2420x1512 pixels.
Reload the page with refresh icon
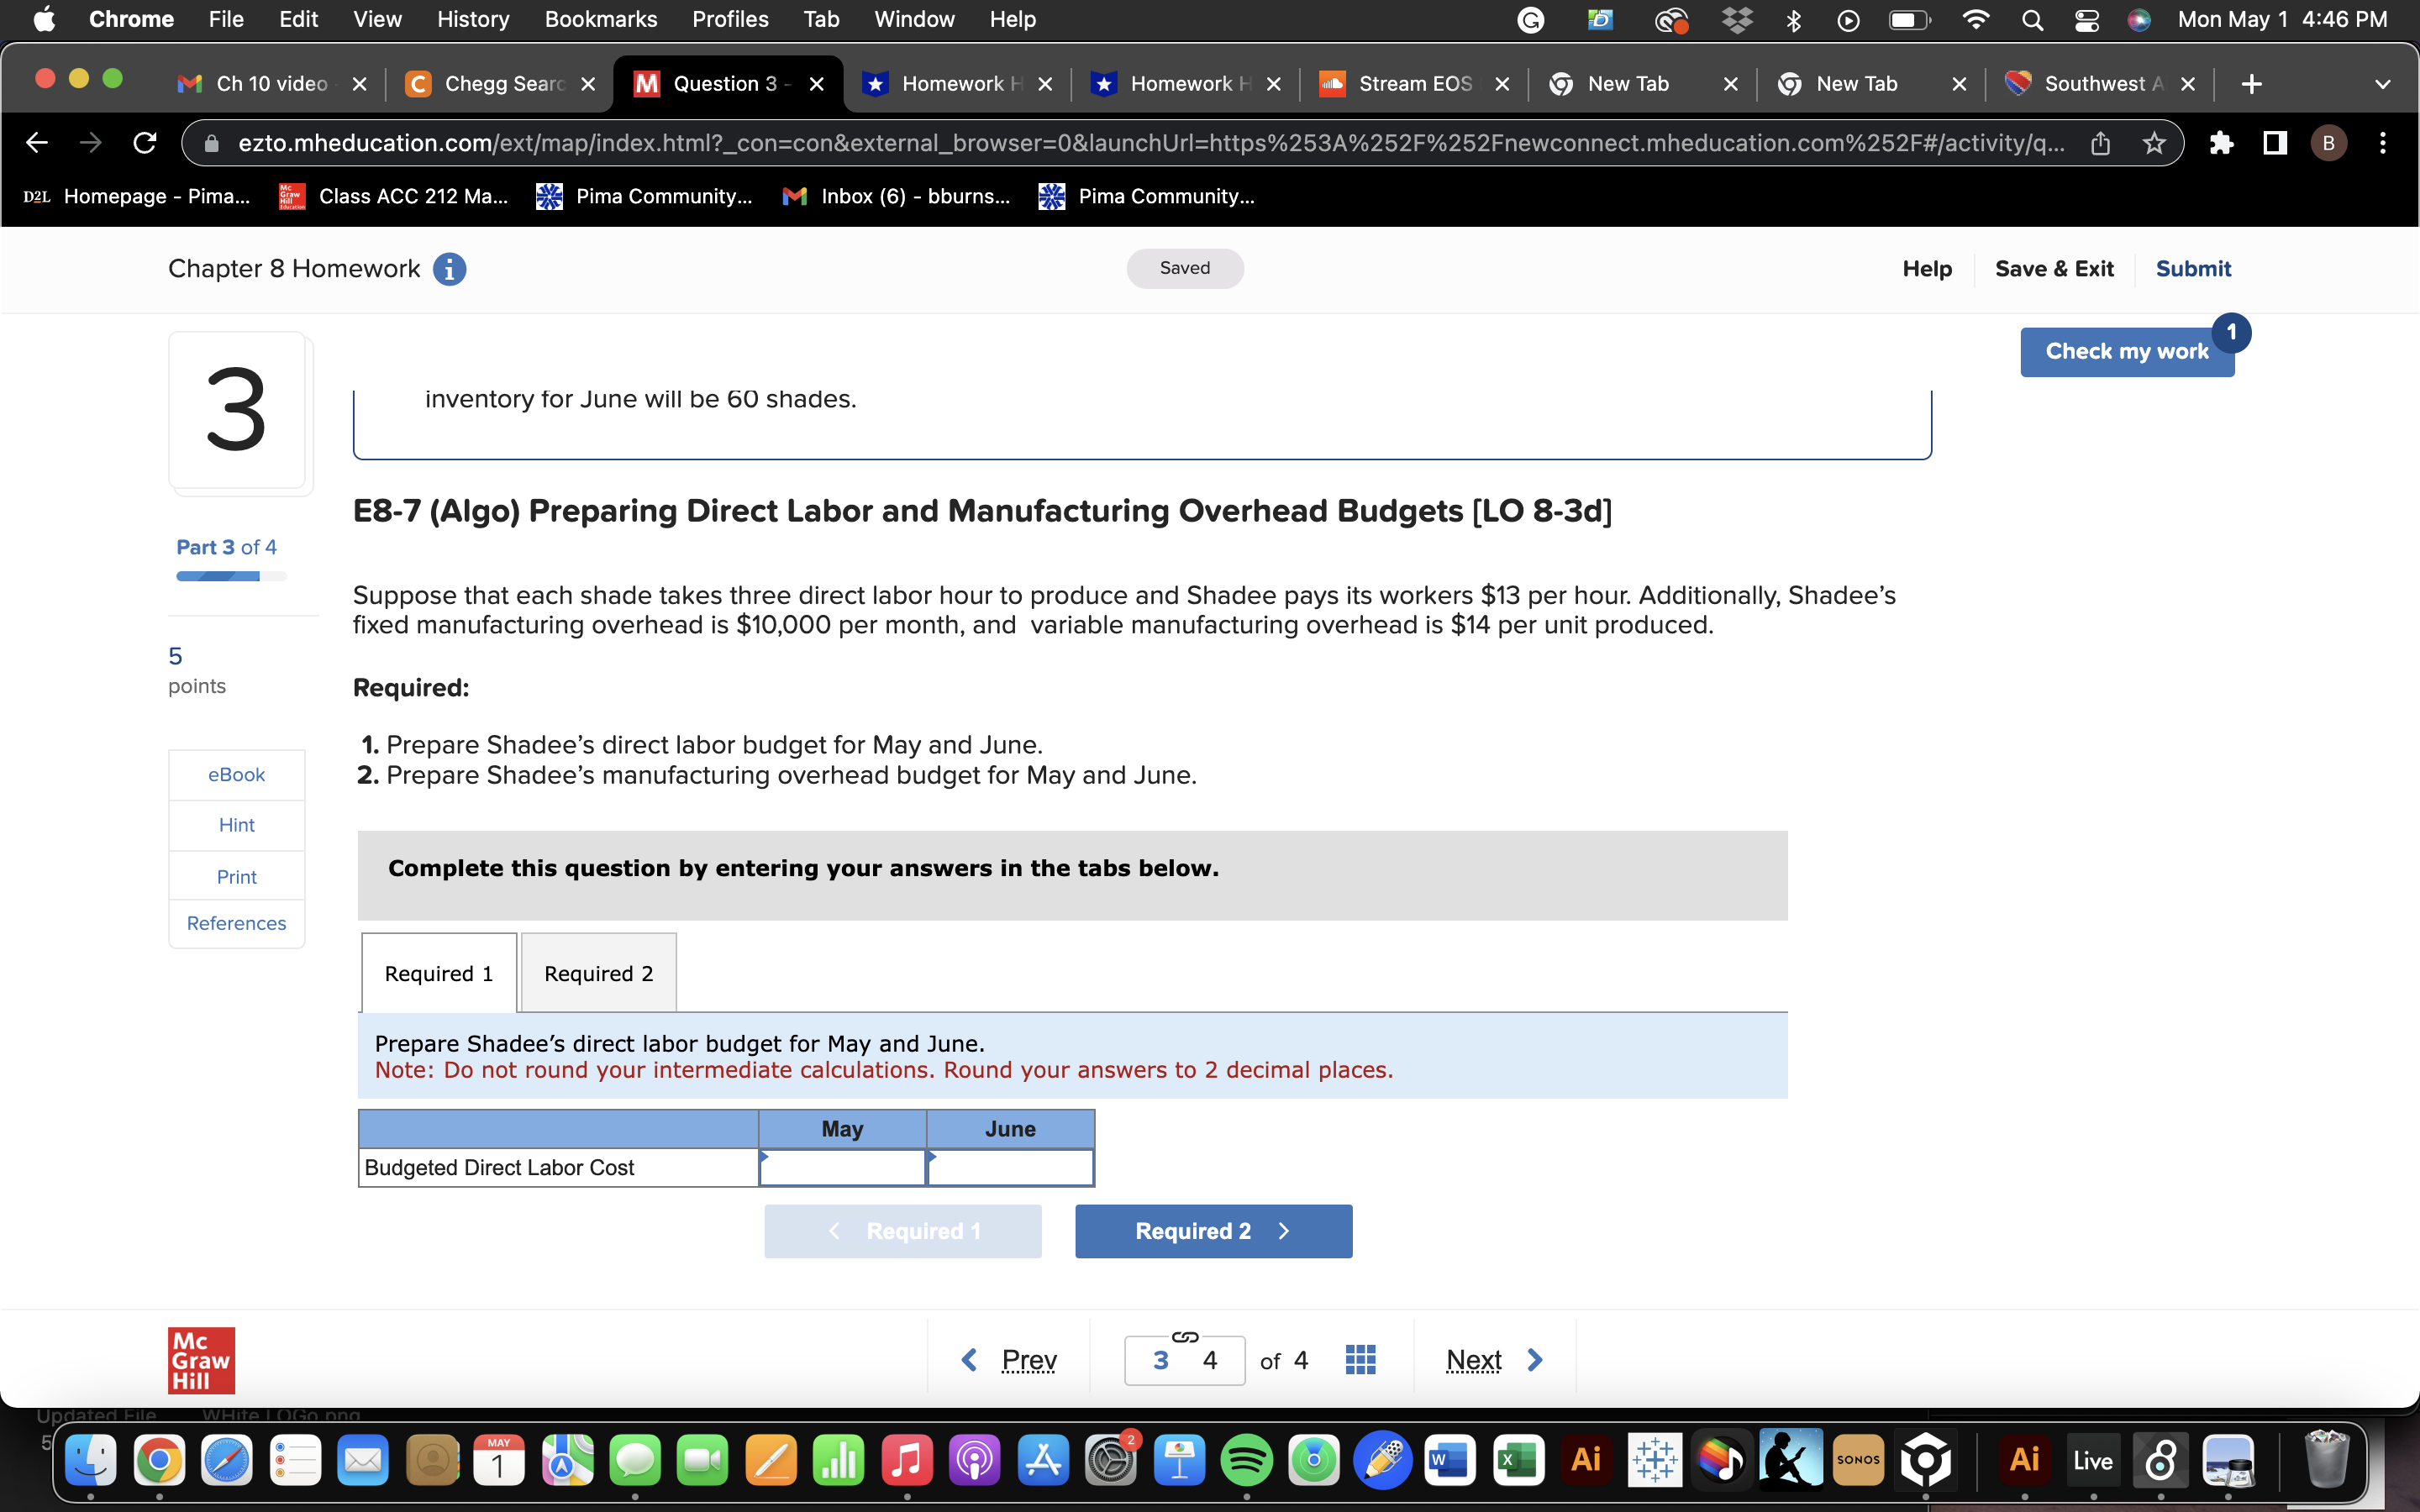pos(145,143)
